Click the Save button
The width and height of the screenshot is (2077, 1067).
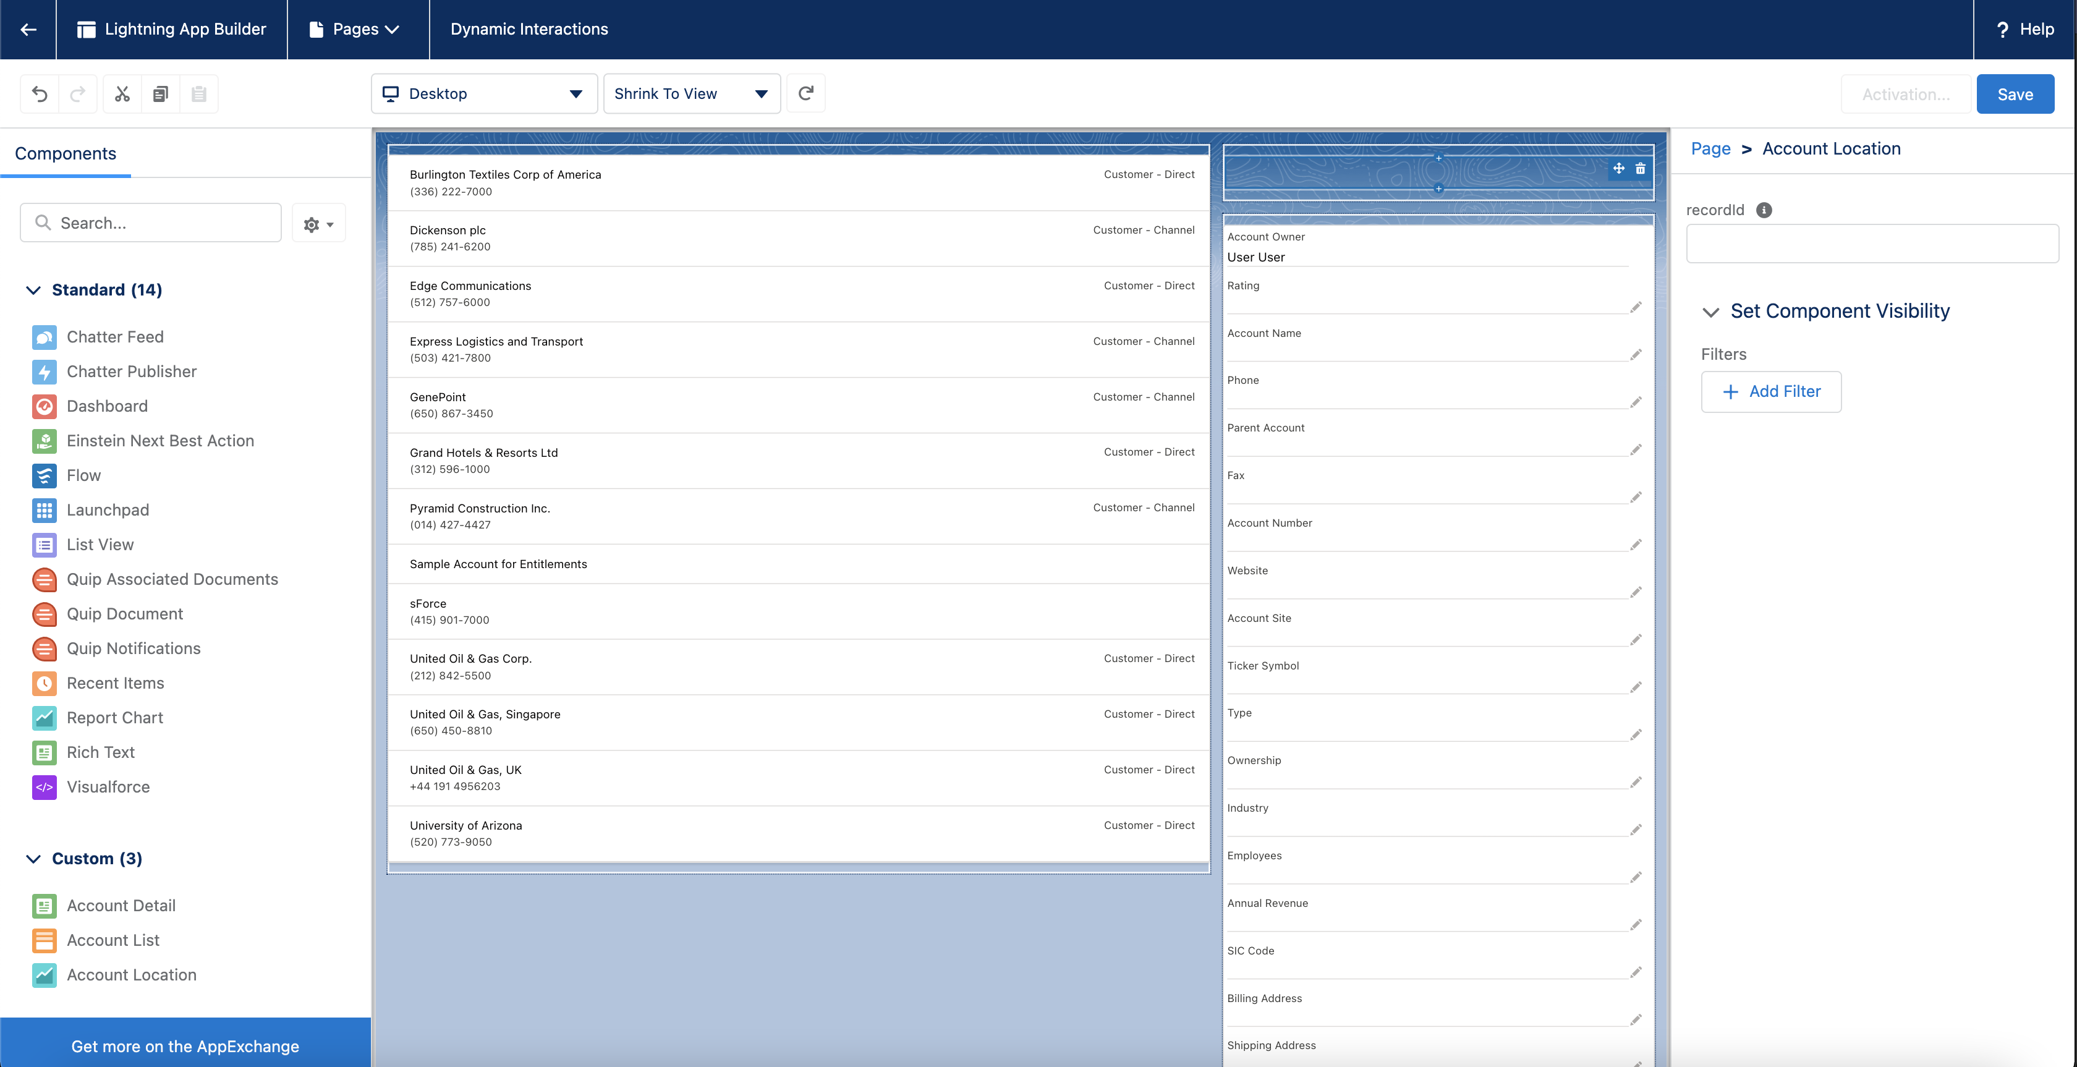coord(2015,95)
